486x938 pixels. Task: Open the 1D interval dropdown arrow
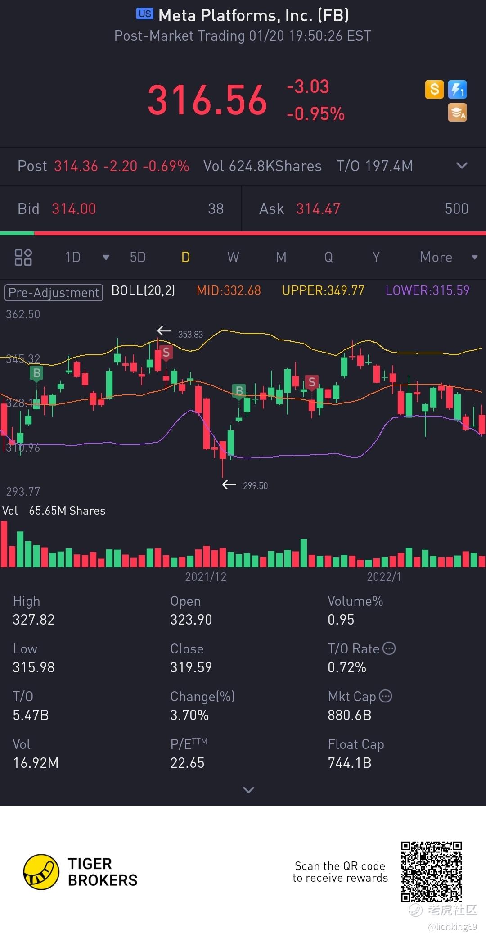[x=106, y=258]
